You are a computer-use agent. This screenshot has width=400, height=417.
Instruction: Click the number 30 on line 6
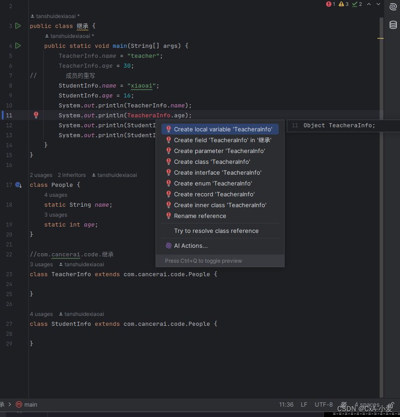pyautogui.click(x=127, y=66)
